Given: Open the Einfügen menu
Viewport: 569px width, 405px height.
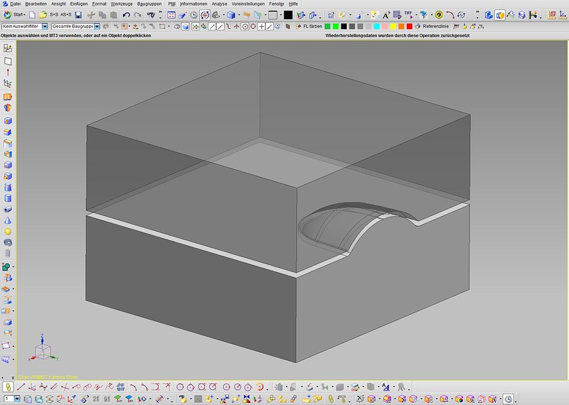Looking at the screenshot, I should [x=79, y=4].
